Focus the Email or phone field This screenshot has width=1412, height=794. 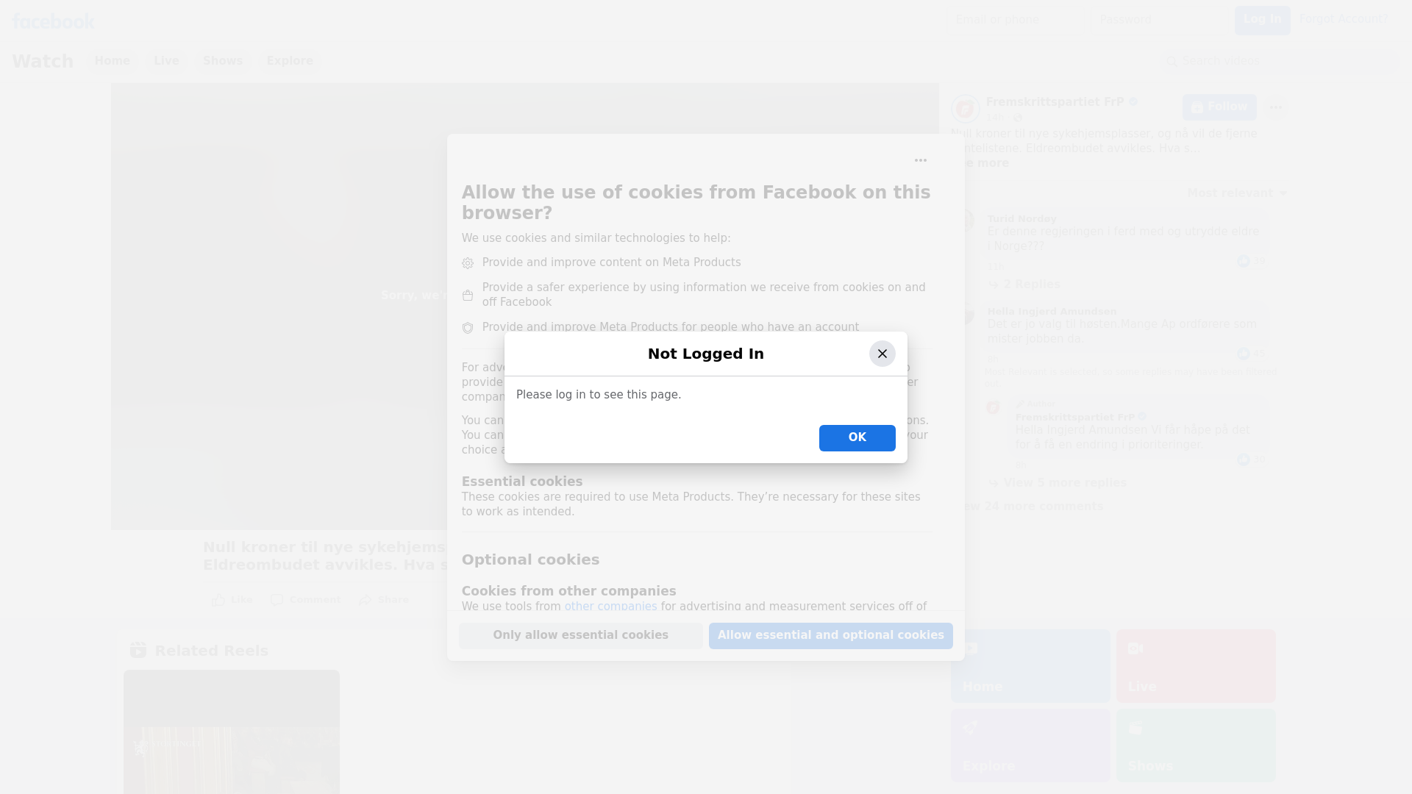click(x=1018, y=20)
